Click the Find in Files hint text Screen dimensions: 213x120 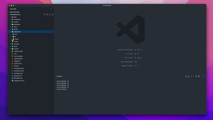[128, 58]
